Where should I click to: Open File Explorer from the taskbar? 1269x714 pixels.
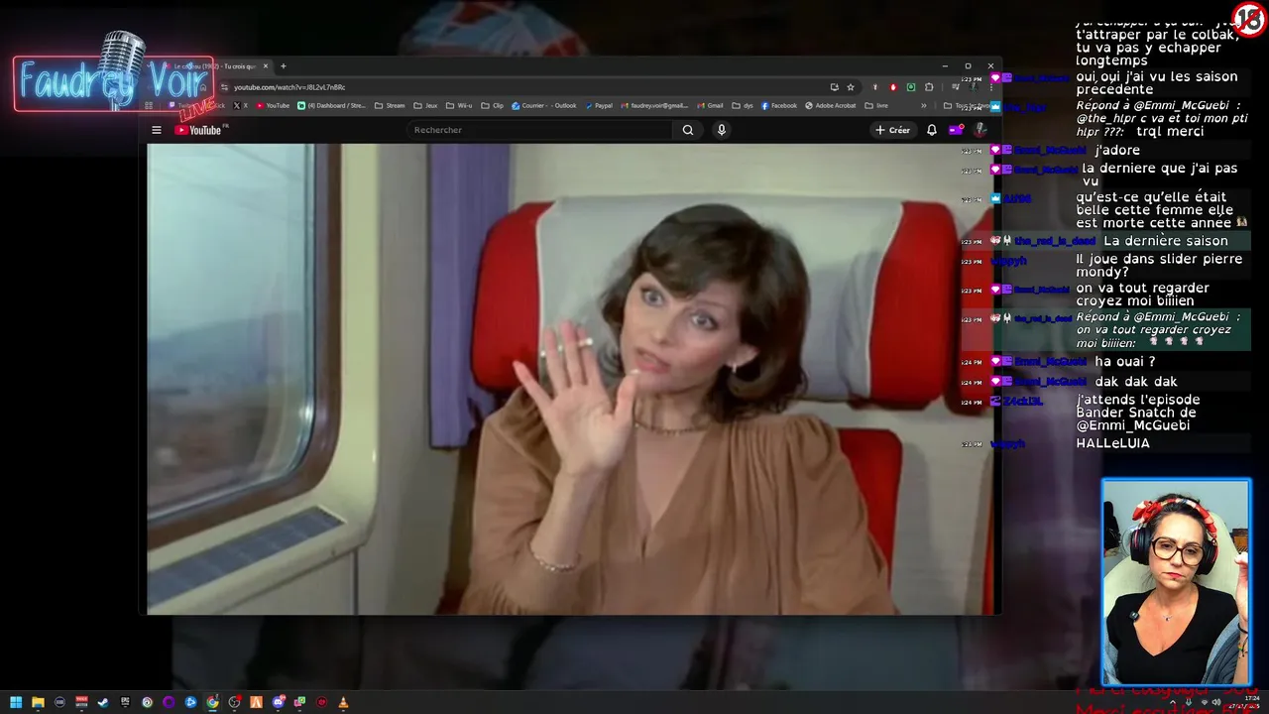(x=38, y=702)
